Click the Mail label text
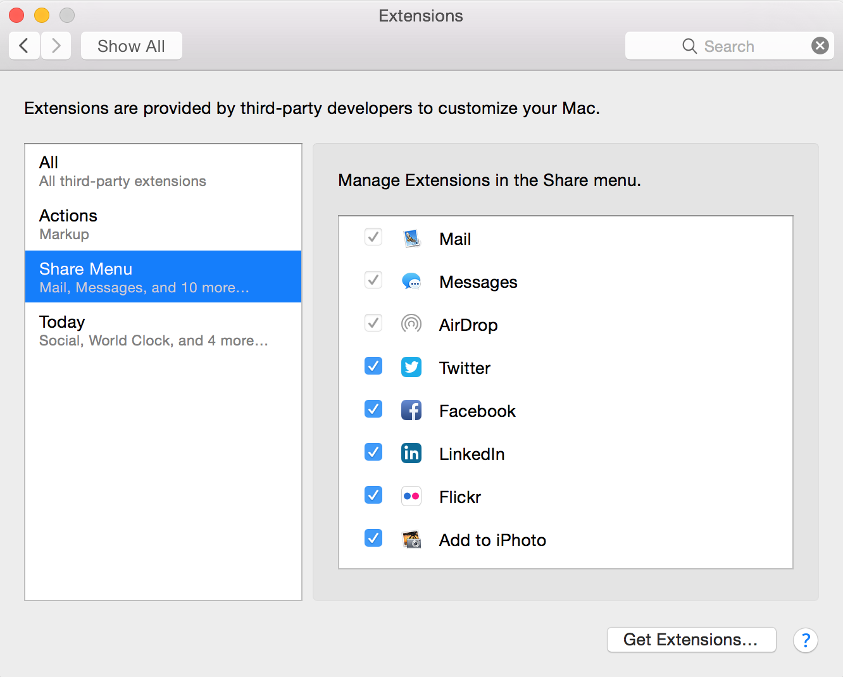843x677 pixels. coord(455,239)
